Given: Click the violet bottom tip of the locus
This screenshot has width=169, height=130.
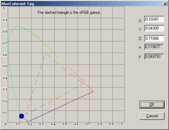Looking at the screenshot, I should click(x=28, y=122).
